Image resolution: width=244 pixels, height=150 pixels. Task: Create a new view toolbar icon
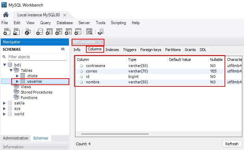tap(59, 32)
